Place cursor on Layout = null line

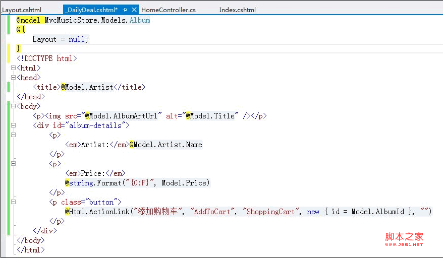(x=60, y=39)
